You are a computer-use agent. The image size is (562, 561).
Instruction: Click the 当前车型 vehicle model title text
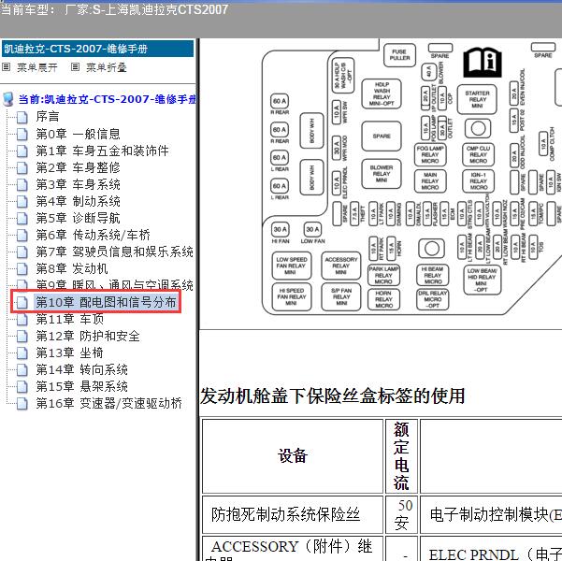[x=114, y=9]
